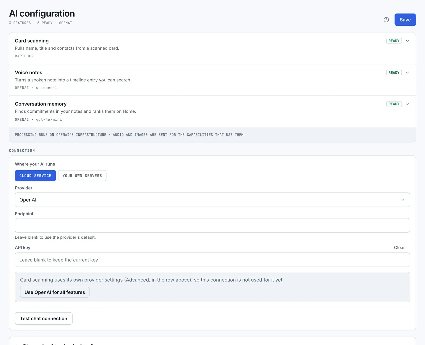Click into the API key field

[212, 260]
